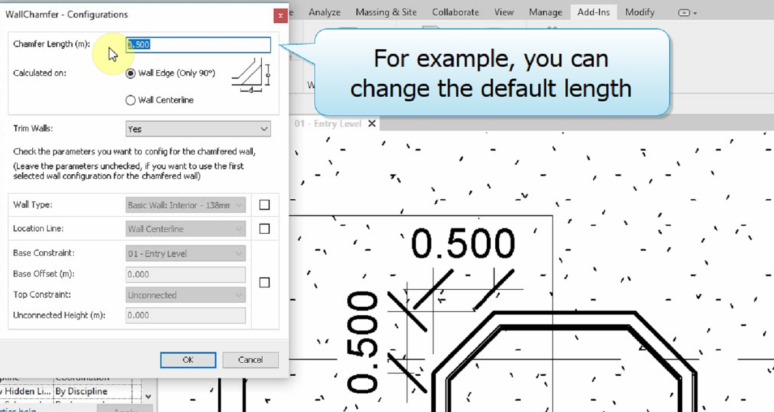Click the Chamfer Length input field
The height and width of the screenshot is (412, 774).
coord(198,45)
